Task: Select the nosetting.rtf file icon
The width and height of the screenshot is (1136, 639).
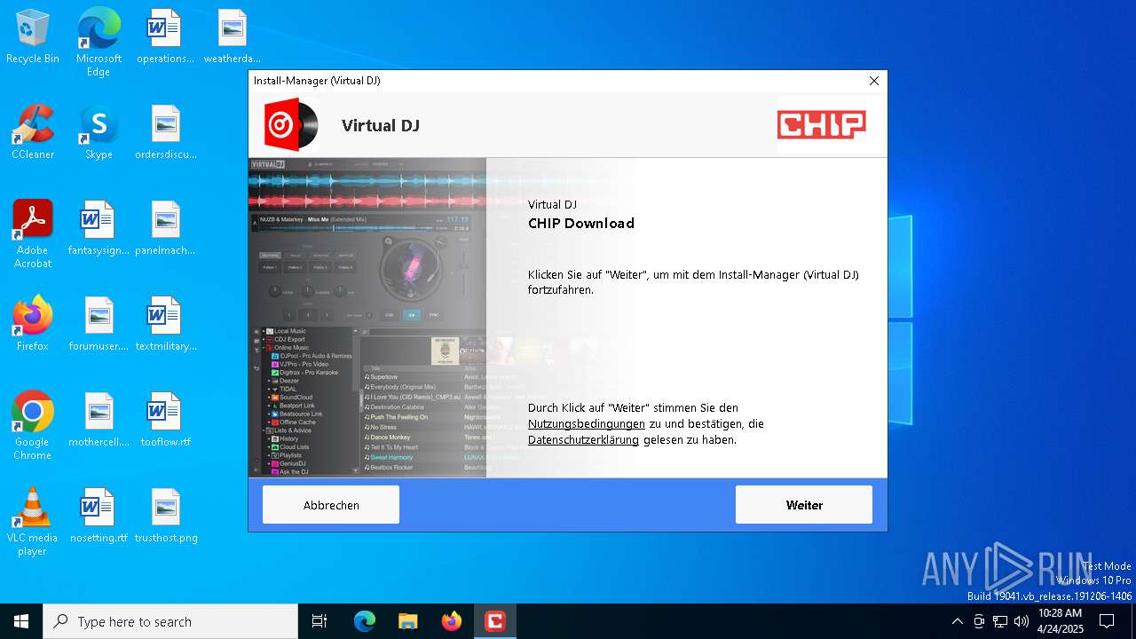Action: click(99, 517)
